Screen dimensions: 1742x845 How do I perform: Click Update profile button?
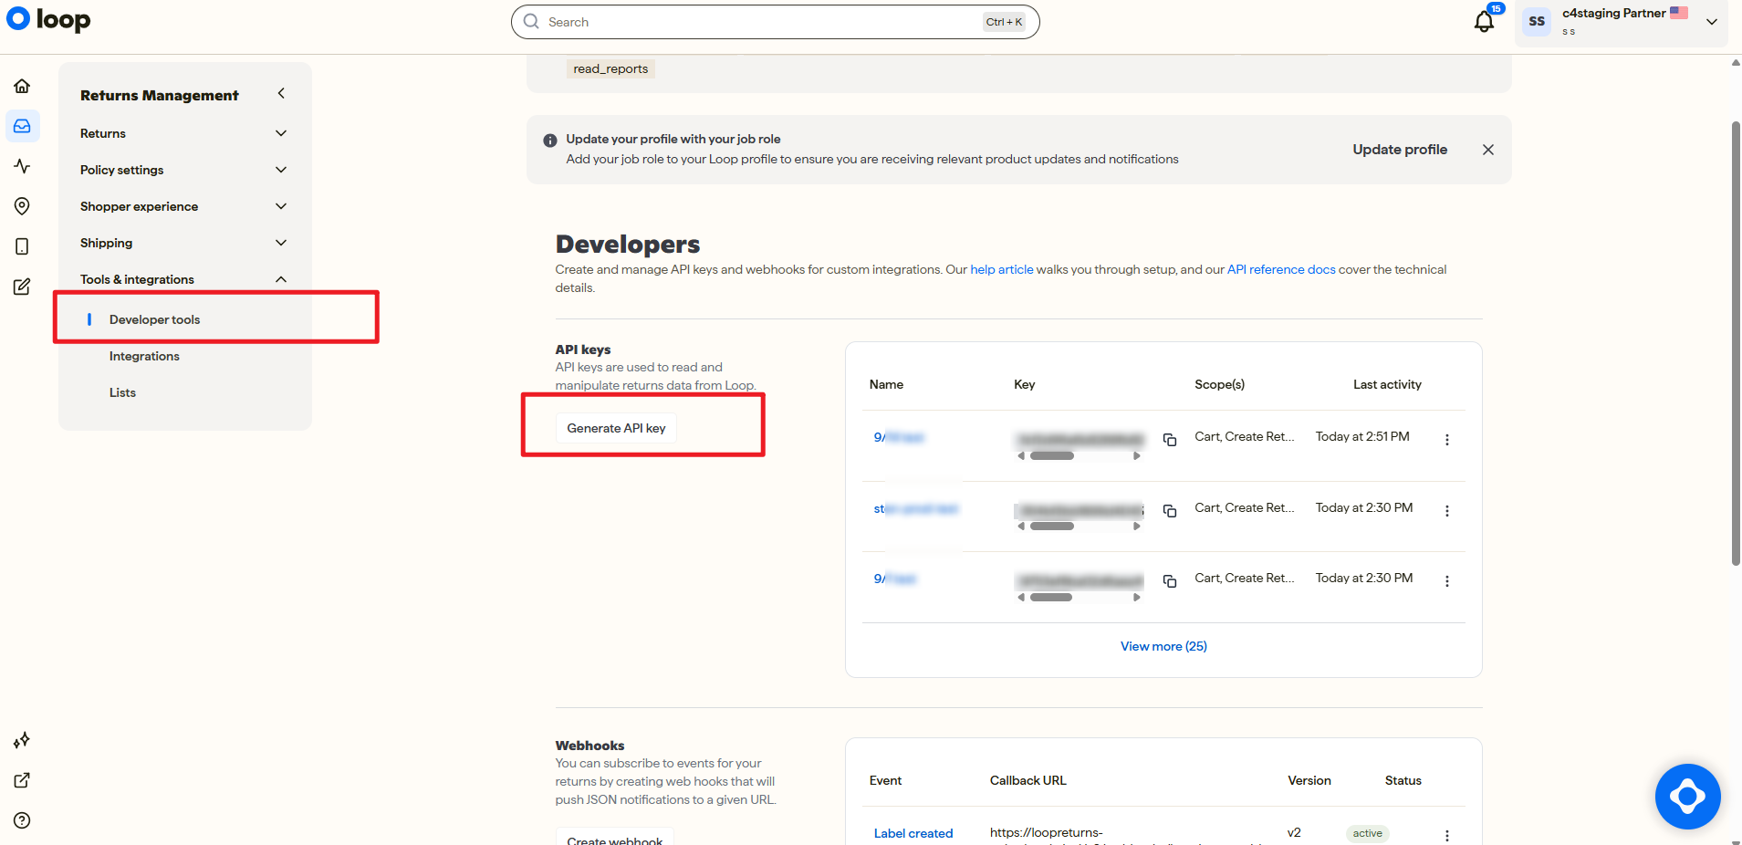1400,150
